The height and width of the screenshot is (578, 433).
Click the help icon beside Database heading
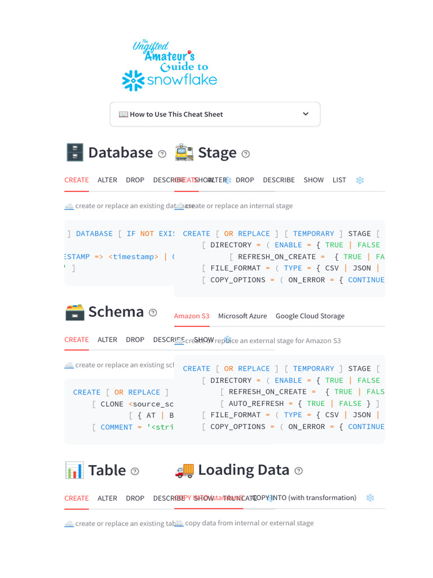coord(162,154)
